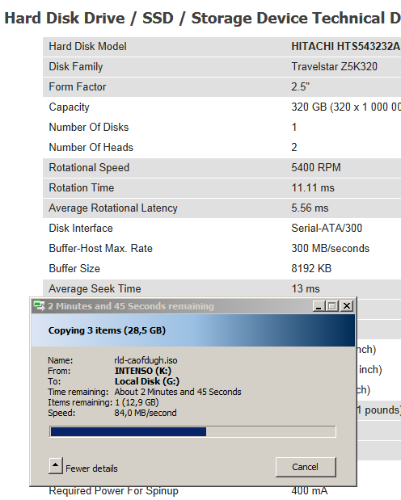
Task: Click About 2 Minutes and 45 Seconds text
Action: tap(178, 392)
